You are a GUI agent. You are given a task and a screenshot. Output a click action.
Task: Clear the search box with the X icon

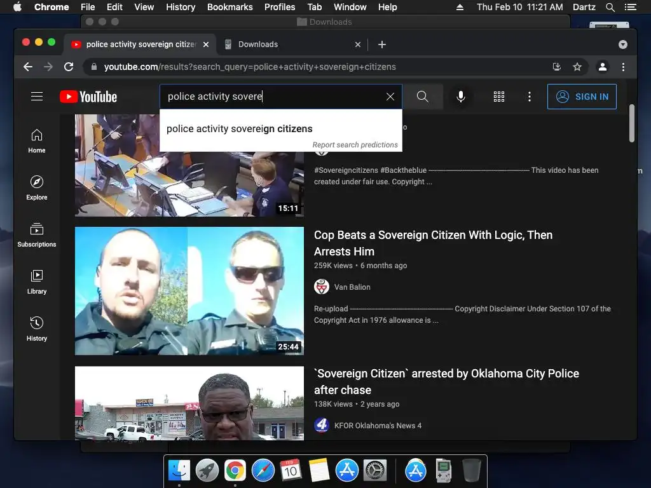click(390, 97)
